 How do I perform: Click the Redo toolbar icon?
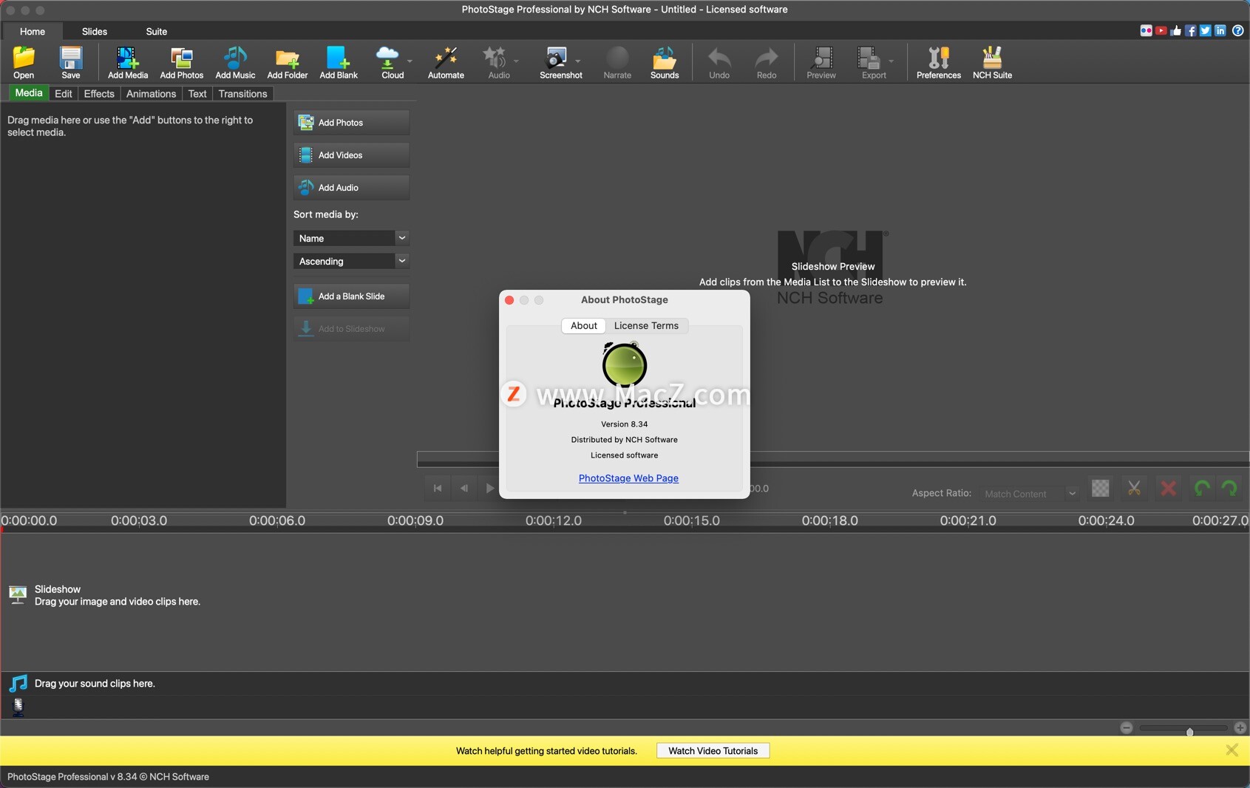tap(767, 63)
